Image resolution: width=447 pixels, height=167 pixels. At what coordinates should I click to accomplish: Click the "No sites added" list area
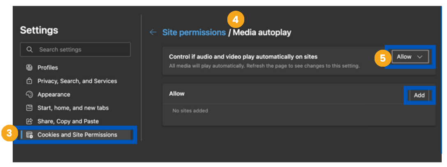[190, 111]
